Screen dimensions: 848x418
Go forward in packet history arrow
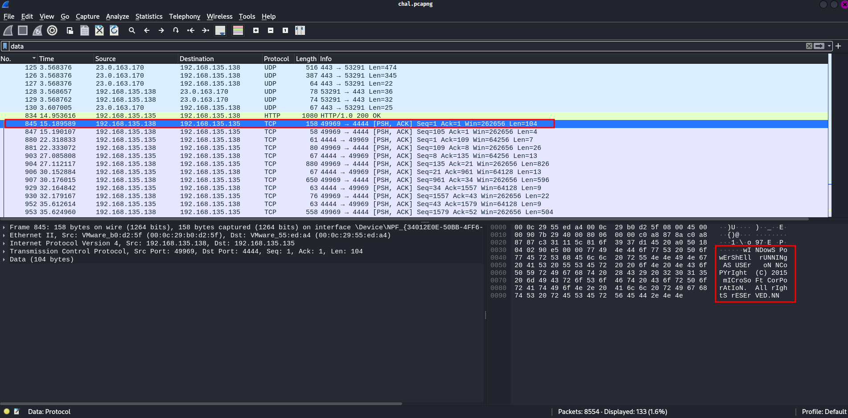(161, 30)
